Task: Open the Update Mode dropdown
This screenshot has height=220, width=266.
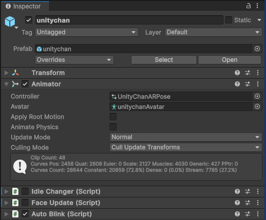Action: [x=186, y=137]
